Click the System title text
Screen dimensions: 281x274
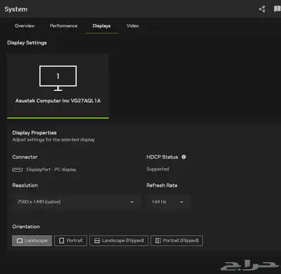[16, 9]
